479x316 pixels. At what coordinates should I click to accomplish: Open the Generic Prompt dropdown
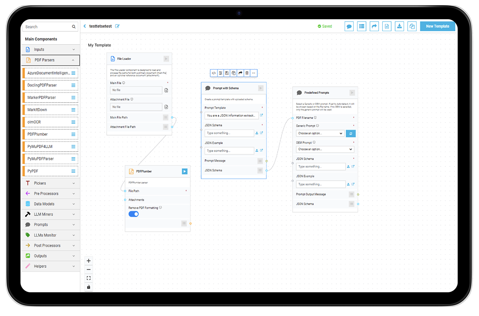click(320, 133)
